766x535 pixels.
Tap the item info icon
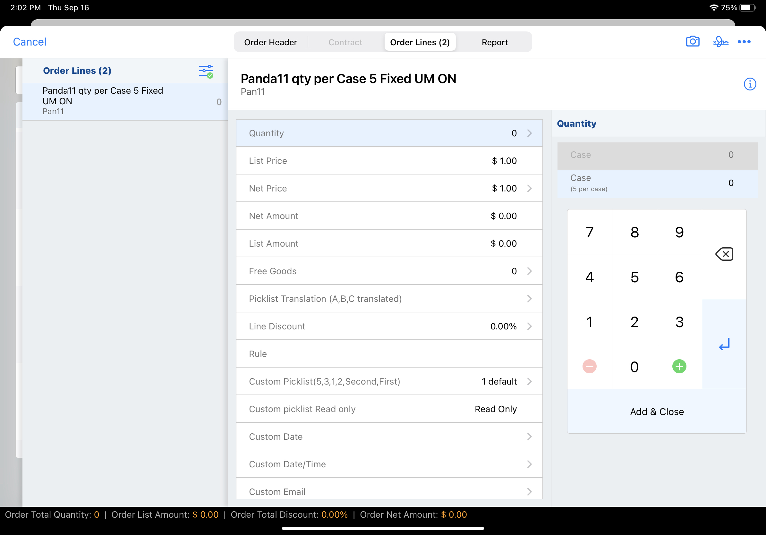pos(750,84)
